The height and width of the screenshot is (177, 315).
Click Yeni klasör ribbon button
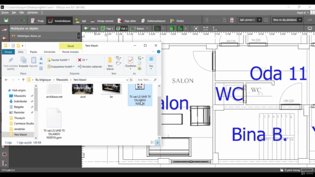click(110, 63)
